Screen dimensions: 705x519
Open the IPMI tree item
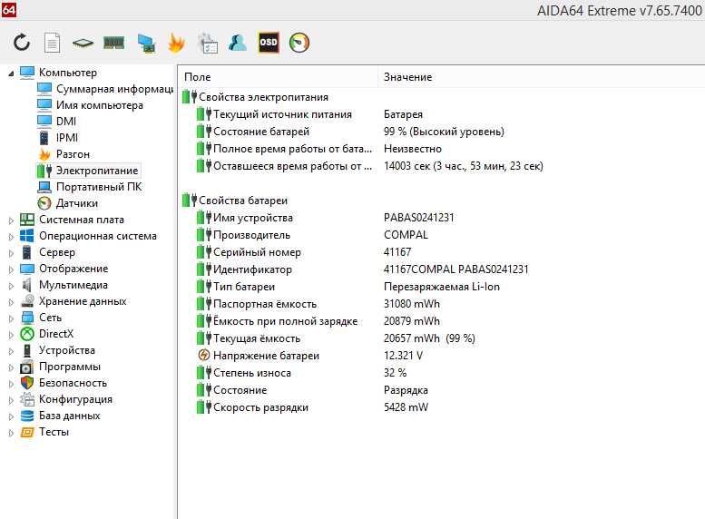(x=67, y=138)
